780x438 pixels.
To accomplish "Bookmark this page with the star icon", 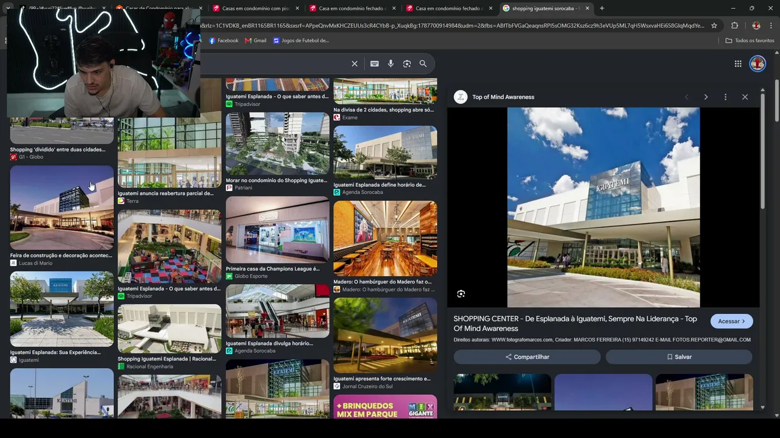I will point(714,26).
